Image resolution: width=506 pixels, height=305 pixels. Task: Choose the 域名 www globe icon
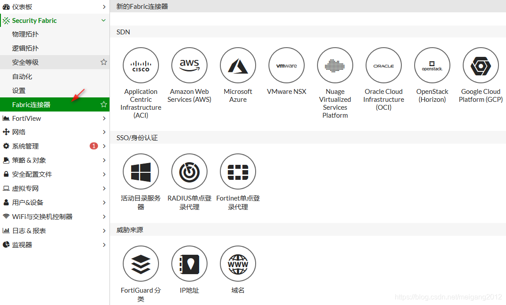(238, 264)
